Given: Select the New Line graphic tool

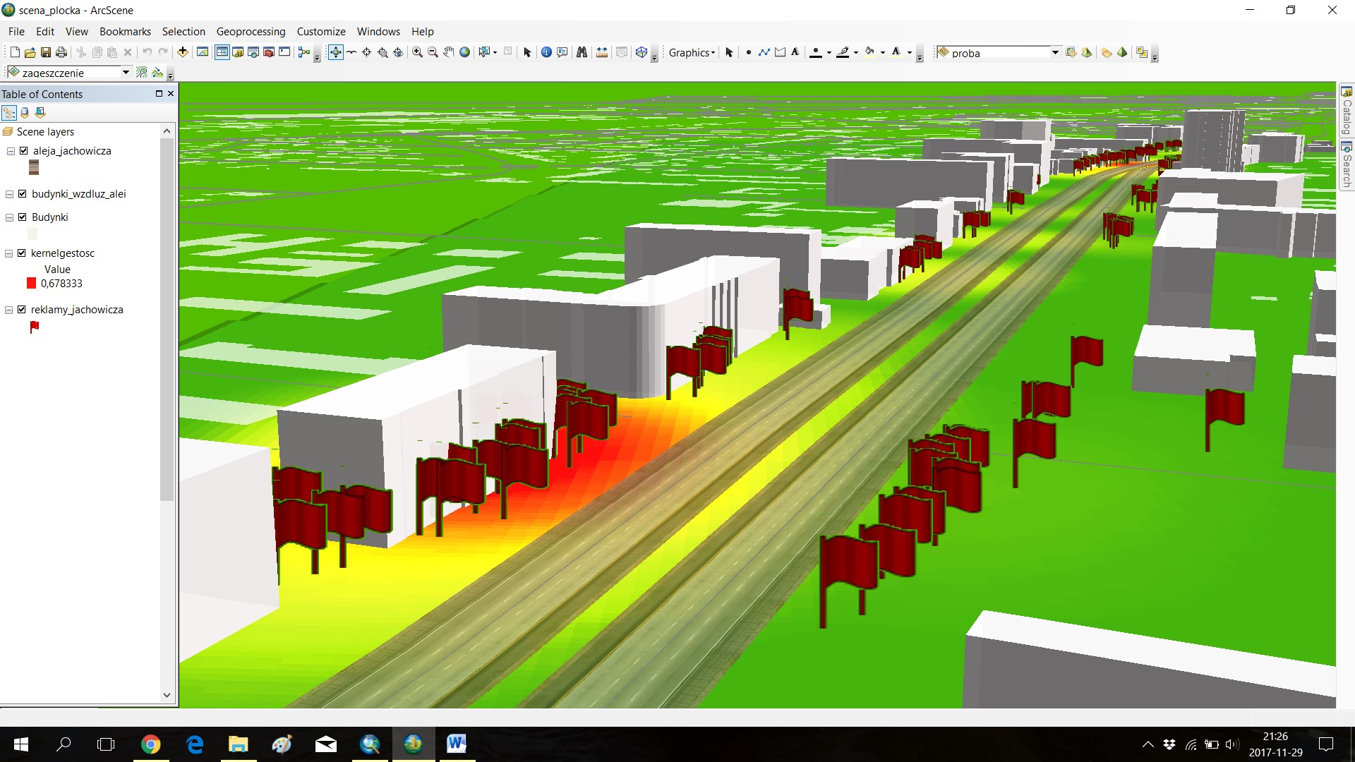Looking at the screenshot, I should click(764, 52).
